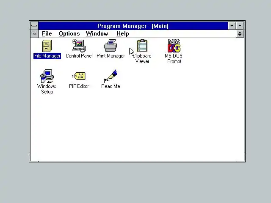This screenshot has height=203, width=271.
Task: Select the Windows Setup icon
Action: coord(47,76)
